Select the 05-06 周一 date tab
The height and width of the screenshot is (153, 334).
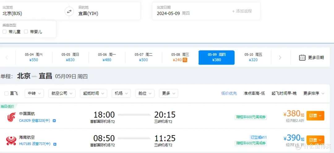(x=107, y=58)
